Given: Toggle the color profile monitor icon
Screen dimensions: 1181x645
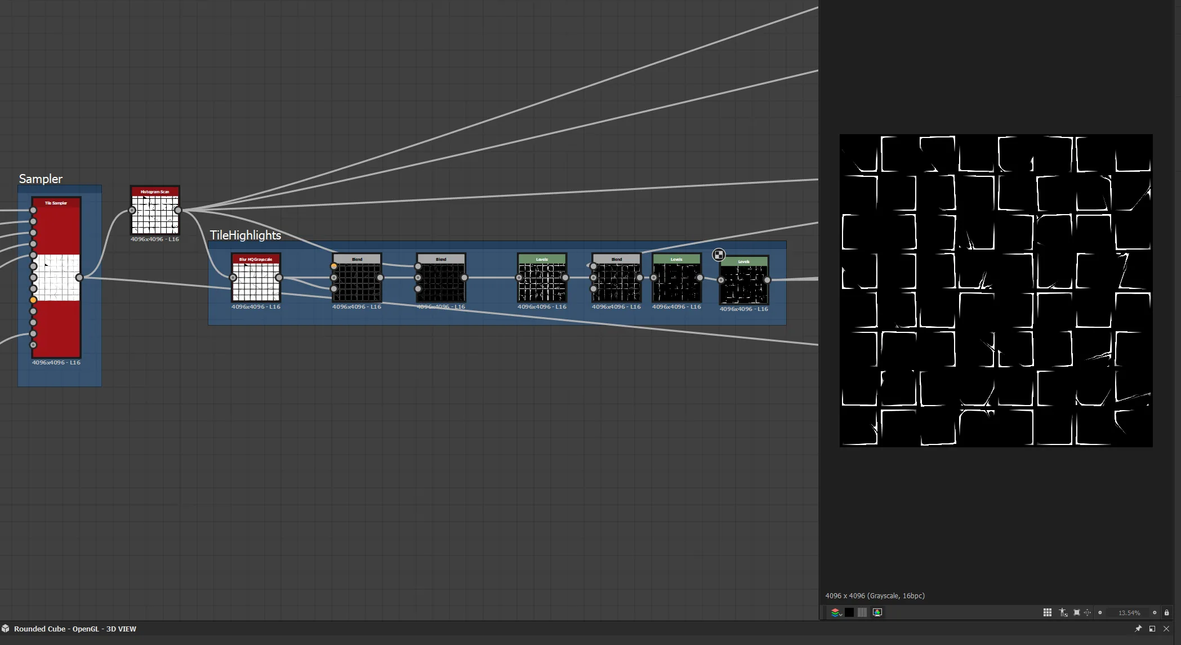Looking at the screenshot, I should tap(877, 612).
